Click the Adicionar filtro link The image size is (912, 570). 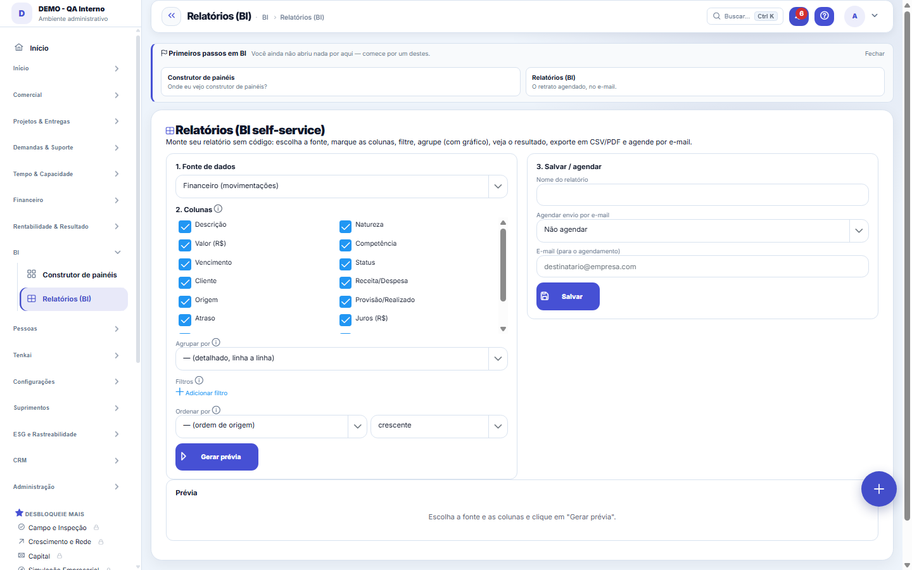click(x=201, y=393)
